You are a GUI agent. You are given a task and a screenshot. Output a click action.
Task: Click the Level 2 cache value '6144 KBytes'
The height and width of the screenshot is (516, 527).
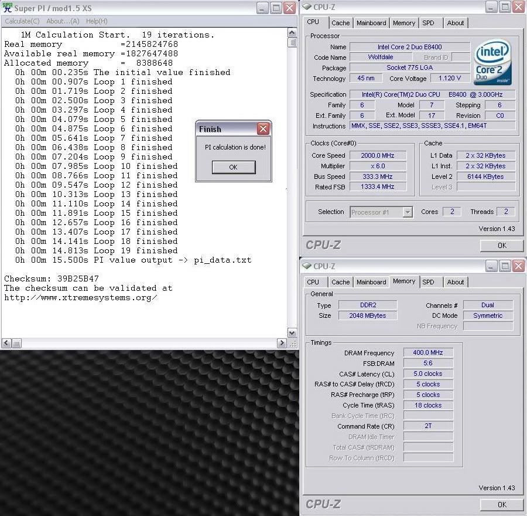pyautogui.click(x=485, y=176)
